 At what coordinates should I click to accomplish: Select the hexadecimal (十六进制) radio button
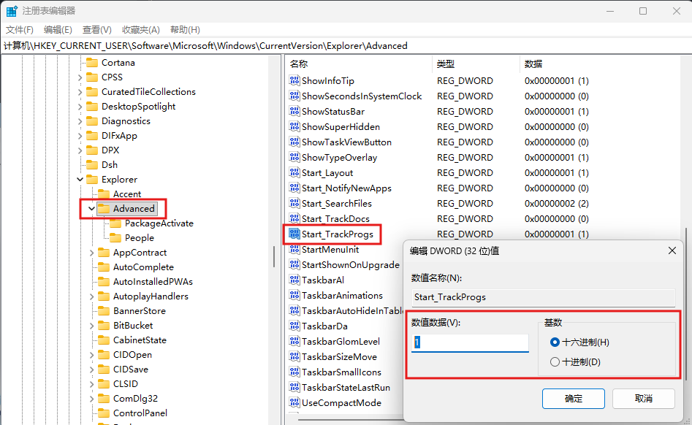coord(555,342)
